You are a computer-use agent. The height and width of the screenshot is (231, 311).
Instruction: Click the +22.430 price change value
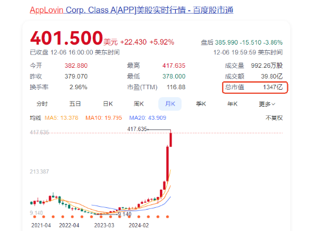pyautogui.click(x=133, y=42)
